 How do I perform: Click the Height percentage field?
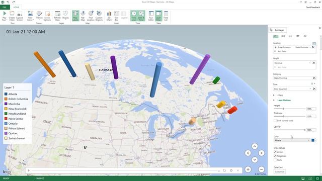click(311, 109)
